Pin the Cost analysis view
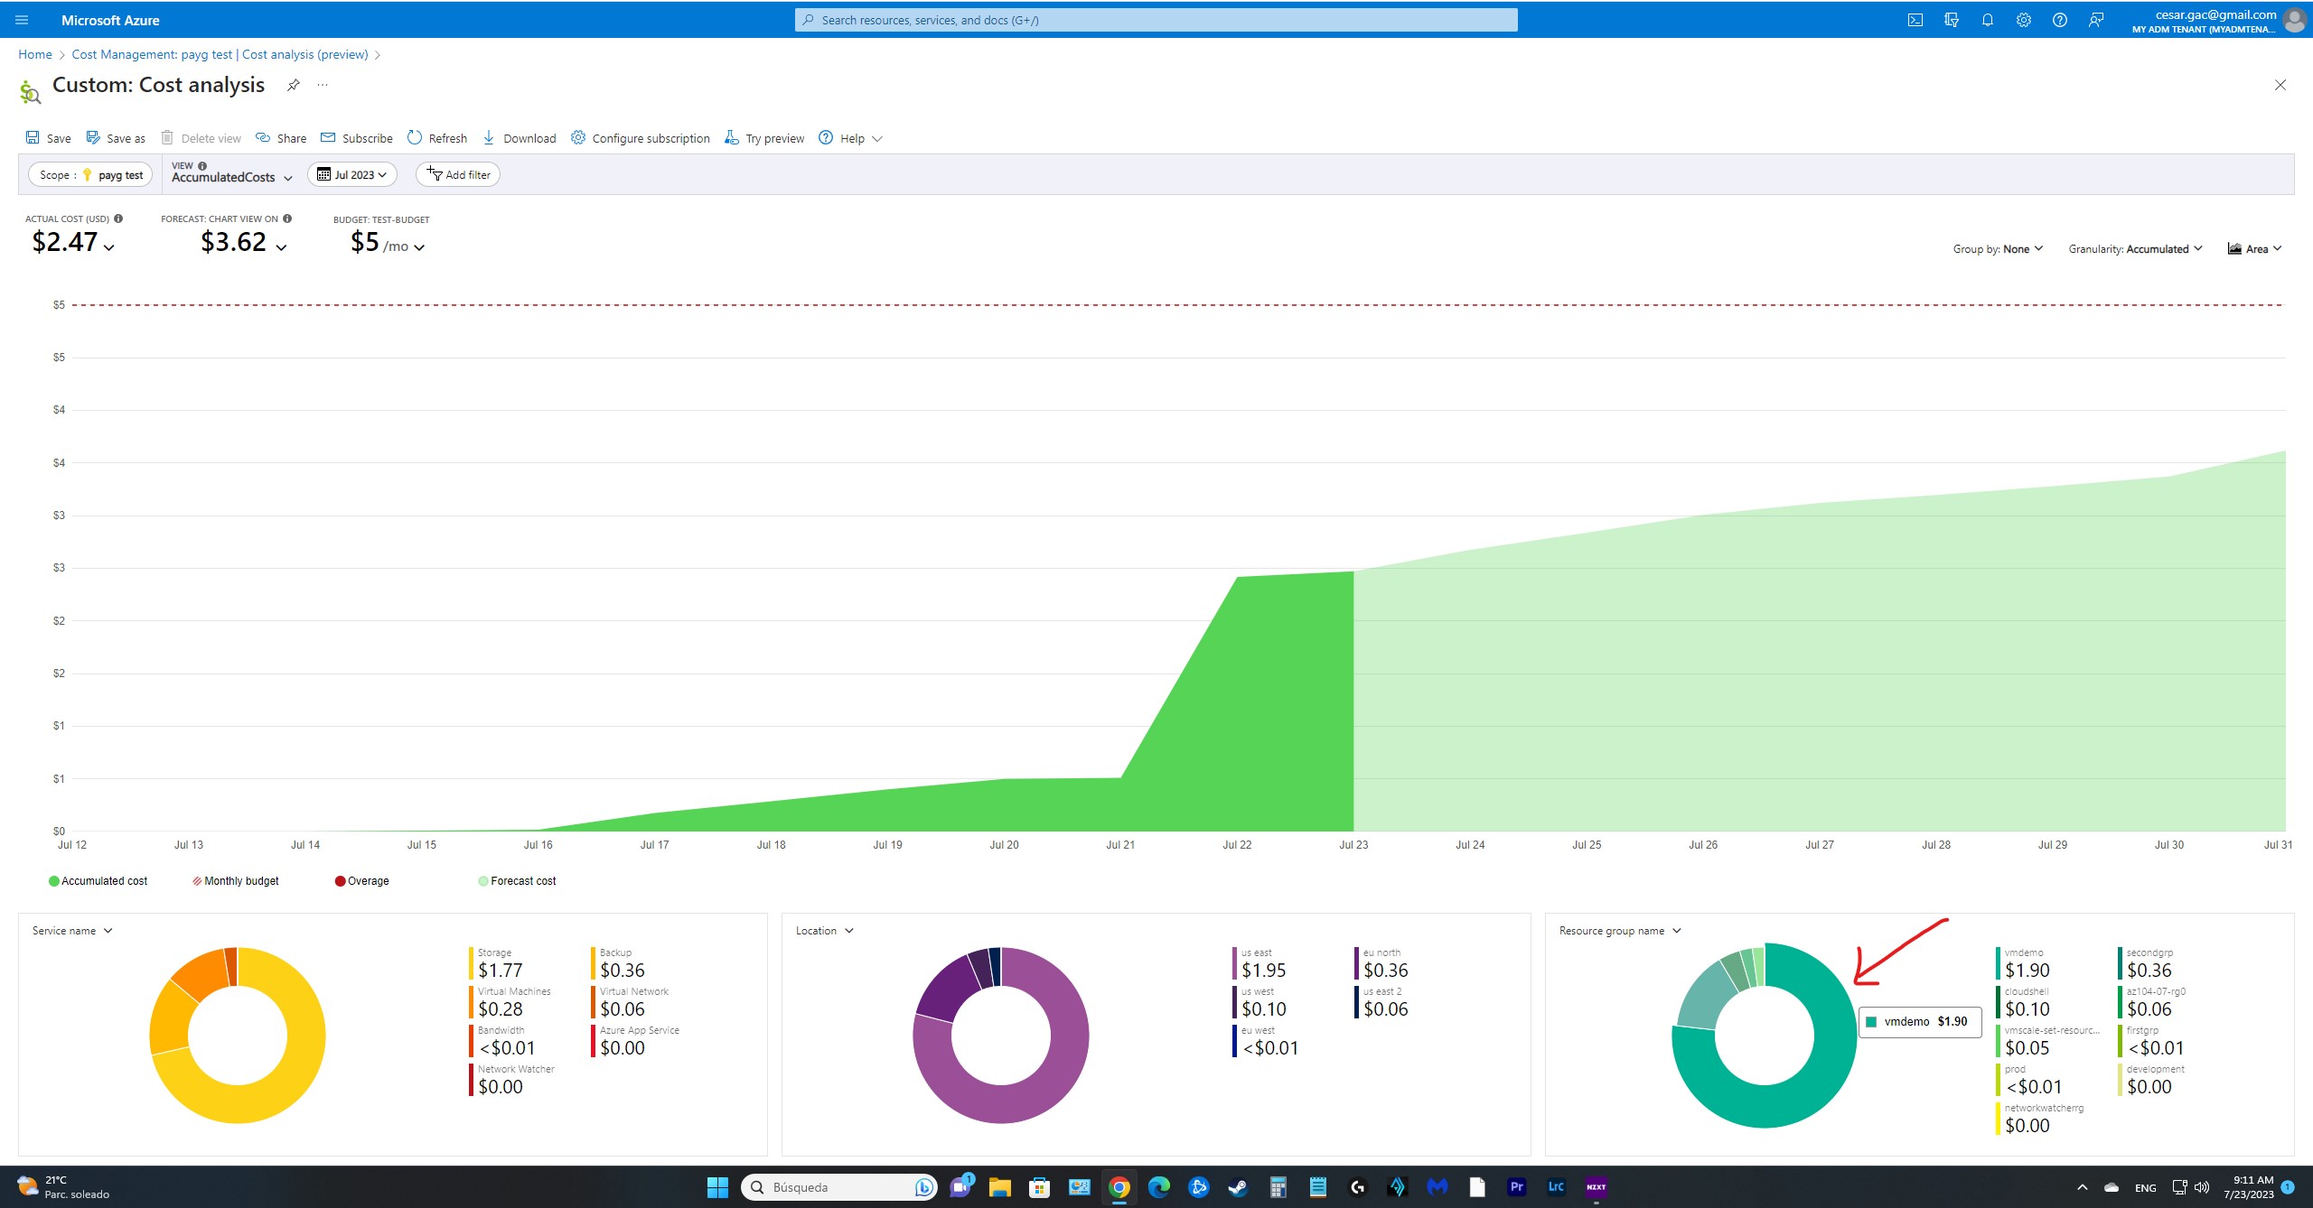The width and height of the screenshot is (2313, 1208). pyautogui.click(x=294, y=85)
